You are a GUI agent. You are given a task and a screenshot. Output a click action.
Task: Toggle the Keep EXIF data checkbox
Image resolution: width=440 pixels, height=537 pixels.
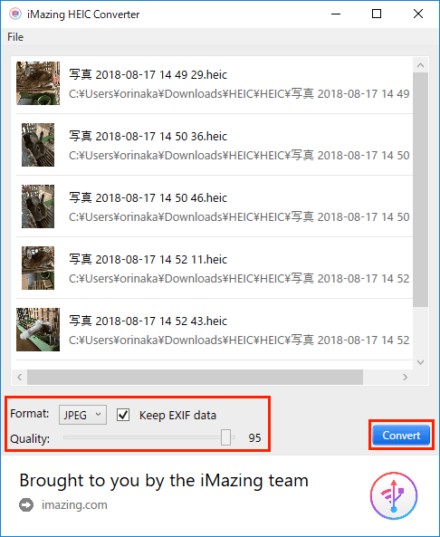123,415
